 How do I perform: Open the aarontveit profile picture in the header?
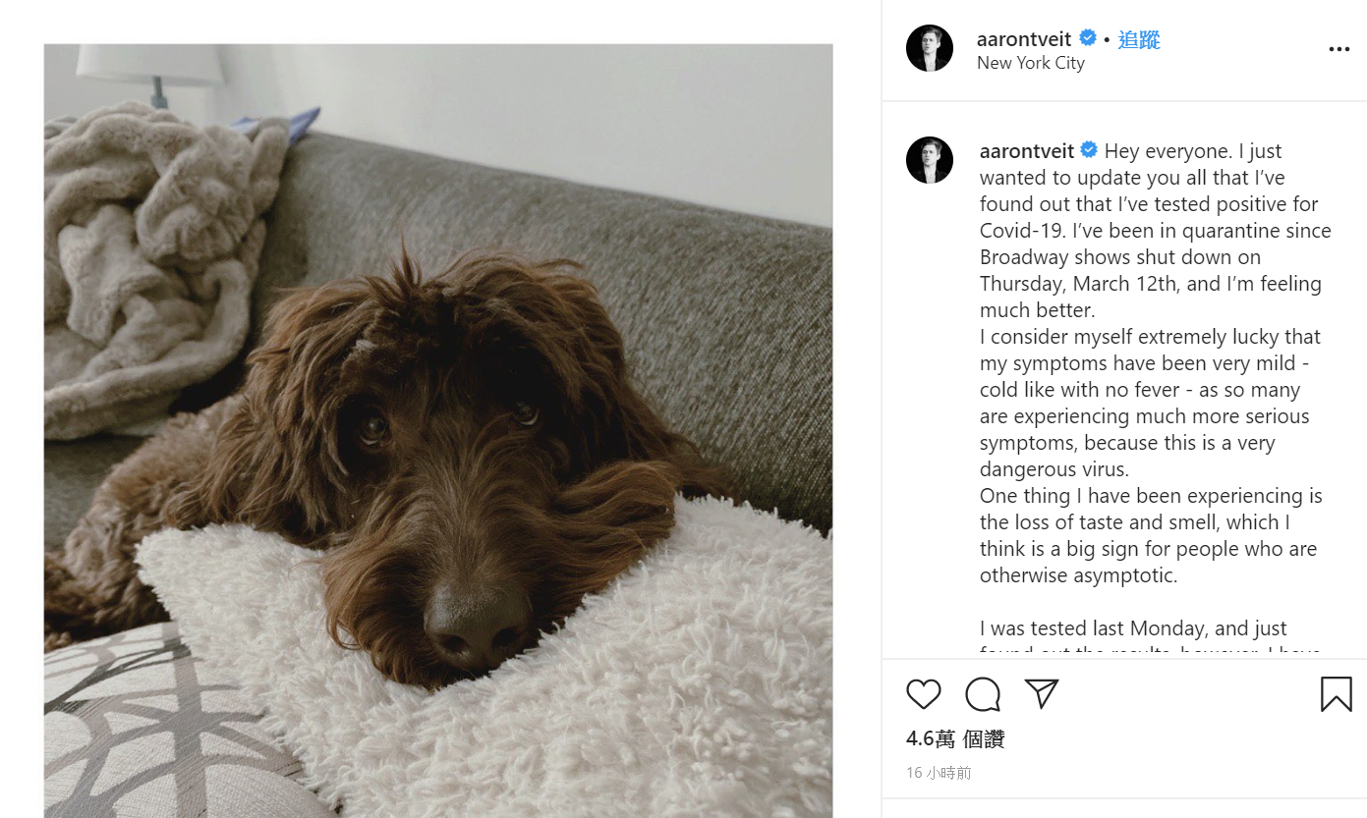coord(930,48)
